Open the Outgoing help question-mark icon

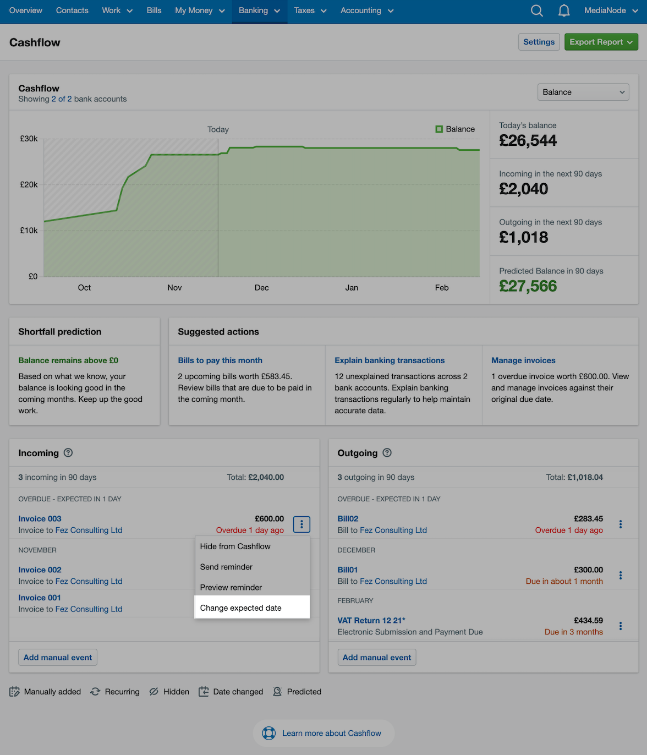pyautogui.click(x=387, y=452)
